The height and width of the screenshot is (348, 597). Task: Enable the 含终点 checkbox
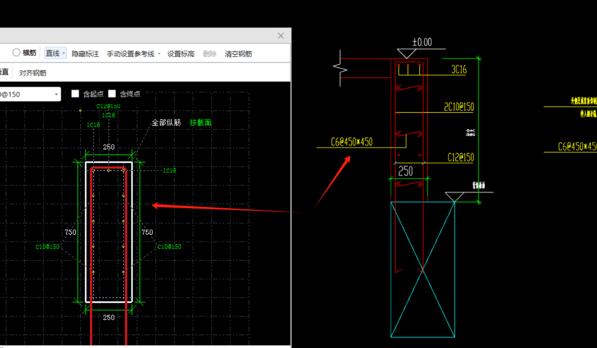(x=112, y=94)
